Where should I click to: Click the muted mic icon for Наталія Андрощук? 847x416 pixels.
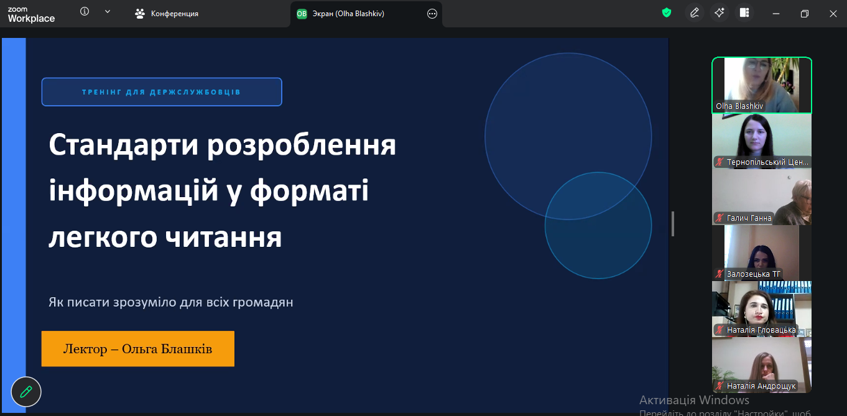point(720,386)
